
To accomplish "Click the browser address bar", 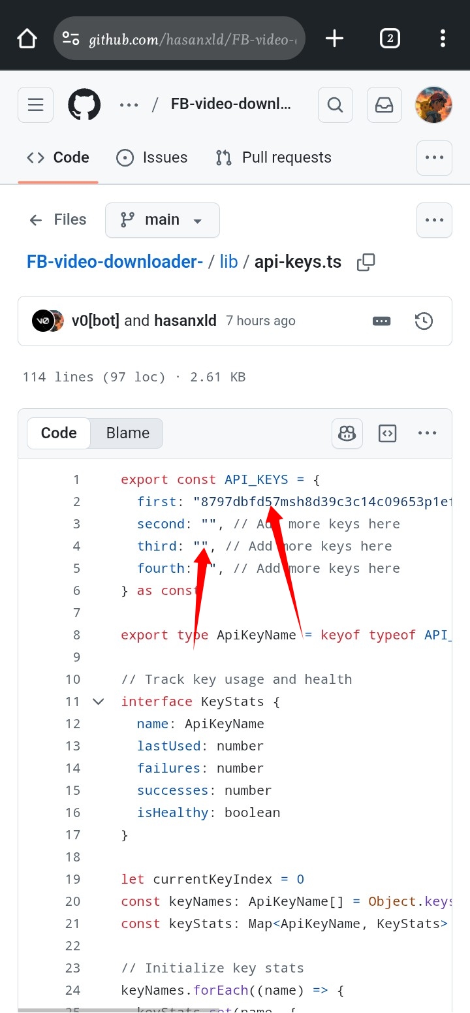I will pyautogui.click(x=189, y=39).
